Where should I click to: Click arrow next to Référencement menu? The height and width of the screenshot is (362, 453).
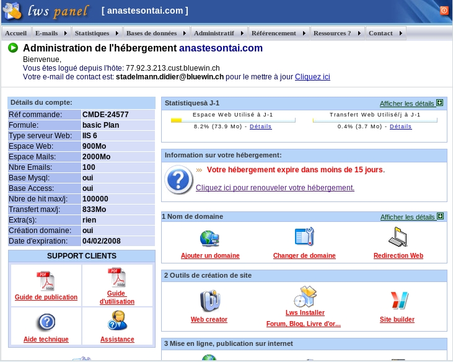click(x=304, y=33)
